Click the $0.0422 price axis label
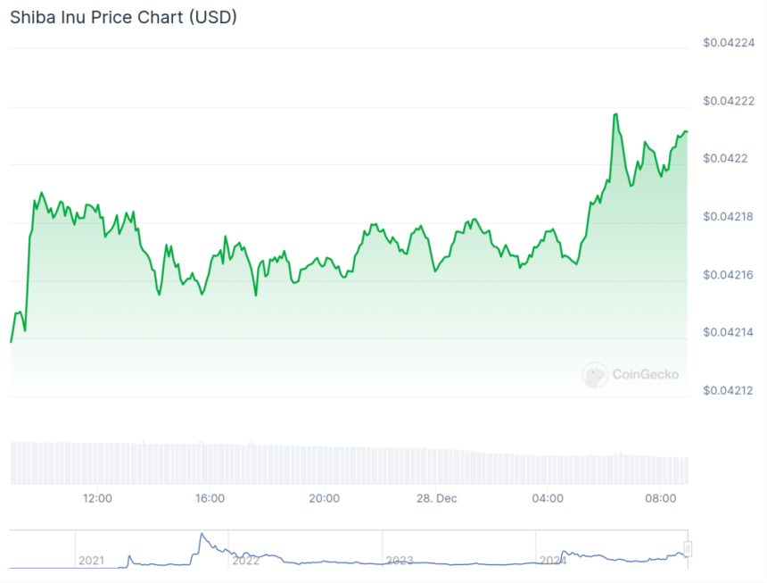This screenshot has width=767, height=583. point(725,158)
